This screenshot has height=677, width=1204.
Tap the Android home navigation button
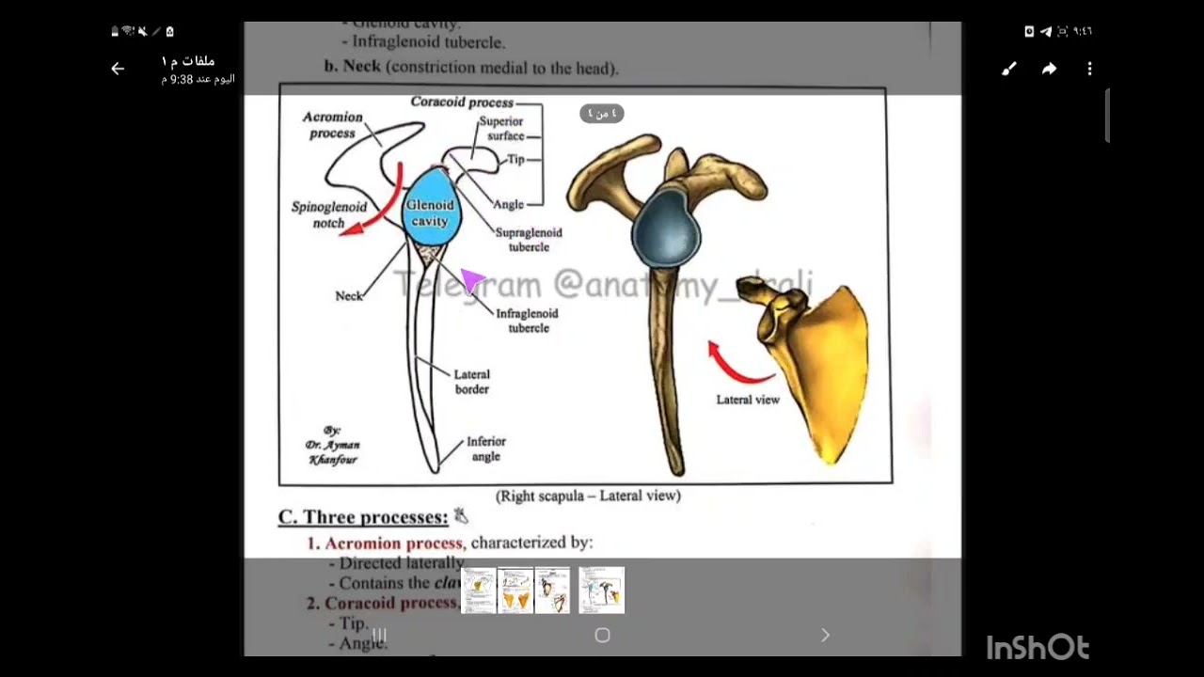coord(602,635)
